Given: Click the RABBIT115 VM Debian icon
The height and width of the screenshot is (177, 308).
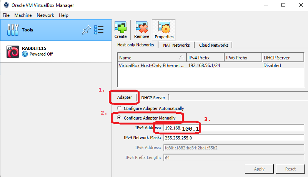Looking at the screenshot, I should coord(13,52).
